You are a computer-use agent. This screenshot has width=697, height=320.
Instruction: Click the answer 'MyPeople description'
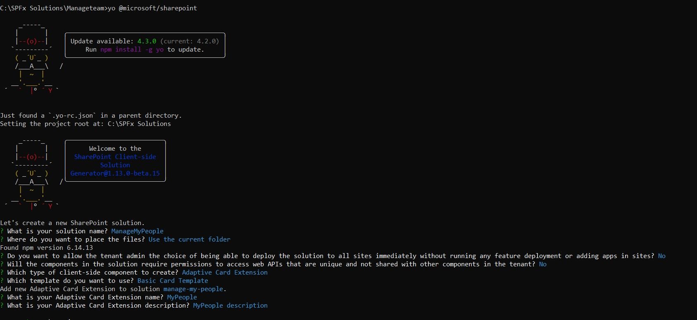[230, 306]
